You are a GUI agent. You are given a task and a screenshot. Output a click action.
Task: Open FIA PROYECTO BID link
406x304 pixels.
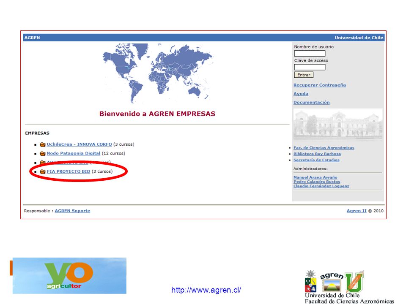pos(69,171)
